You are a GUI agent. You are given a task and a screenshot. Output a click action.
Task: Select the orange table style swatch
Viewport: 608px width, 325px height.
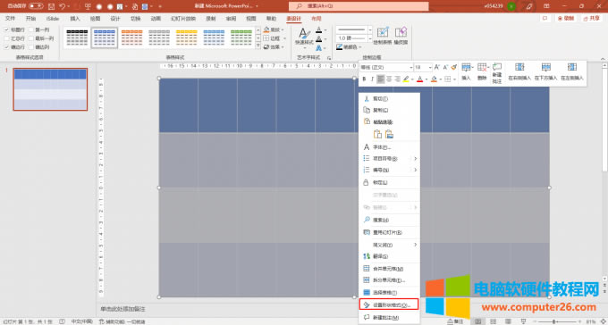coord(131,37)
